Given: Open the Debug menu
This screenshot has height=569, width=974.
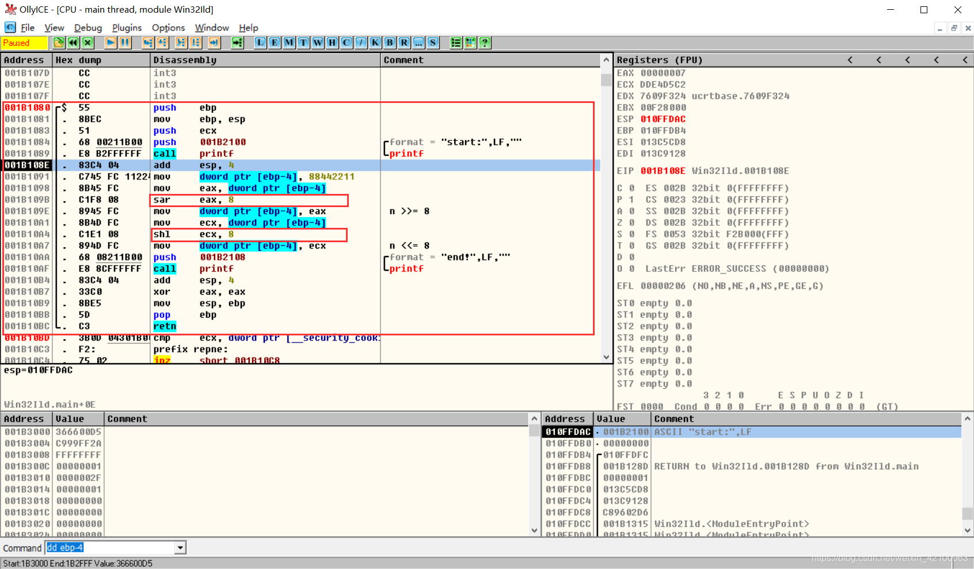Looking at the screenshot, I should click(88, 28).
